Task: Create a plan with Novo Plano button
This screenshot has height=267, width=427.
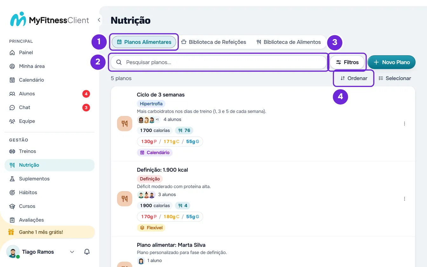Action: click(391, 62)
